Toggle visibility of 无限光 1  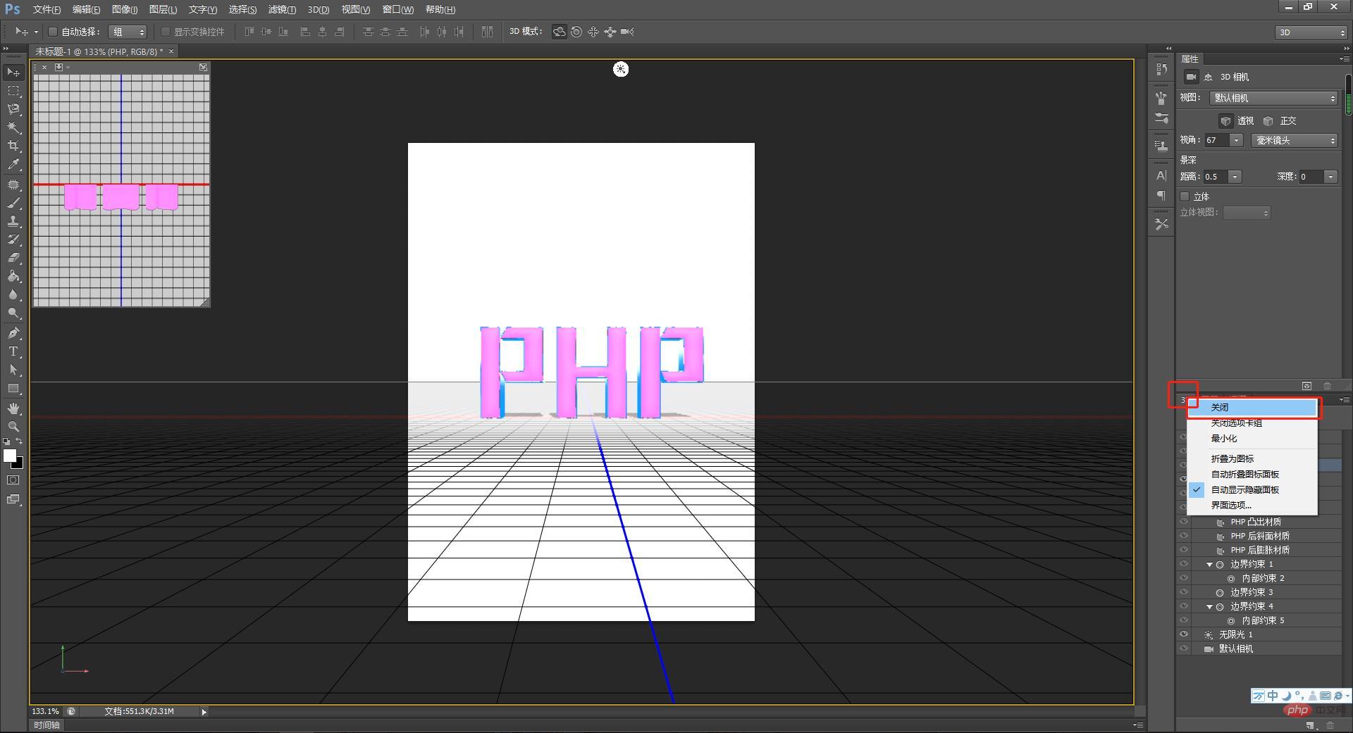[1184, 634]
